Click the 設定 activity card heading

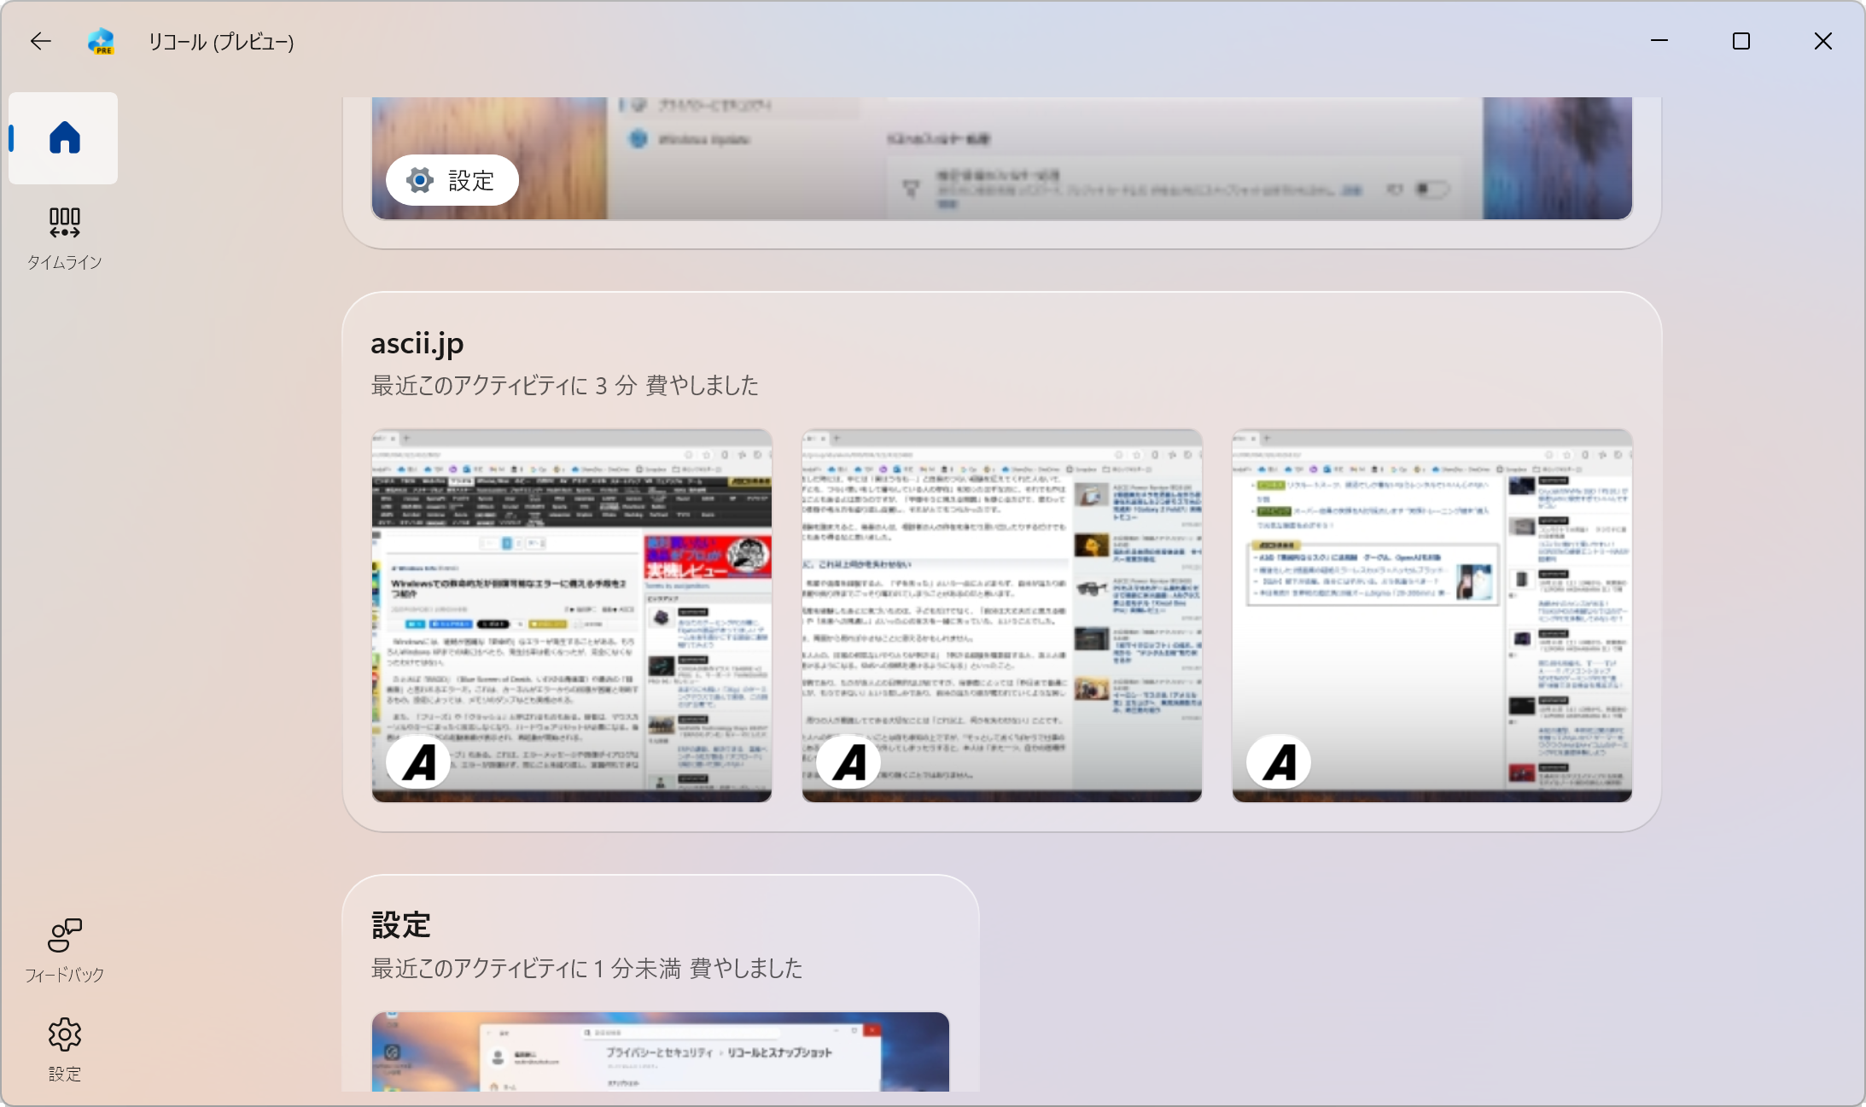pyautogui.click(x=401, y=925)
